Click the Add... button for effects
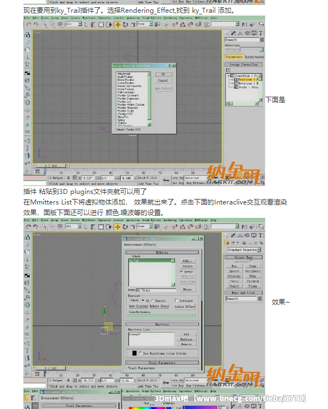 pyautogui.click(x=187, y=261)
